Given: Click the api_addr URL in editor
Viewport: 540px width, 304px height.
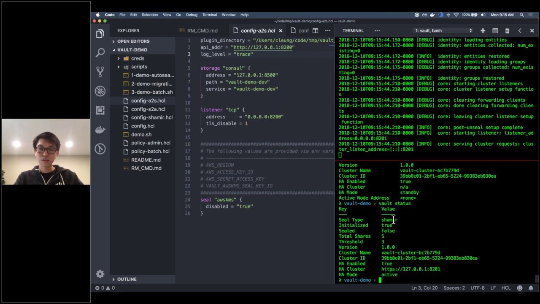Looking at the screenshot, I should click(263, 47).
